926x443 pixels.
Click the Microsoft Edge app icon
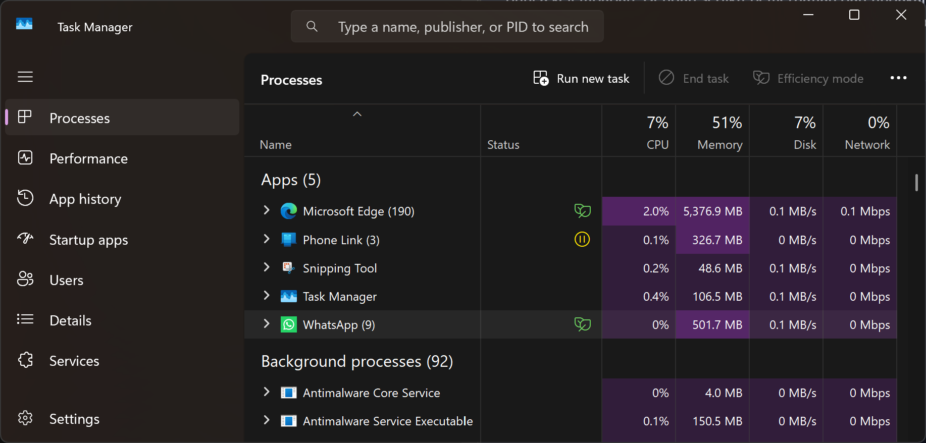289,211
